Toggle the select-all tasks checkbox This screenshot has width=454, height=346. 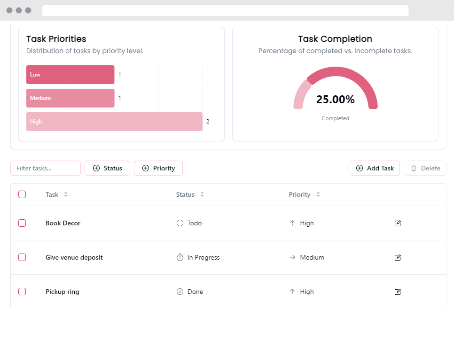coord(22,194)
